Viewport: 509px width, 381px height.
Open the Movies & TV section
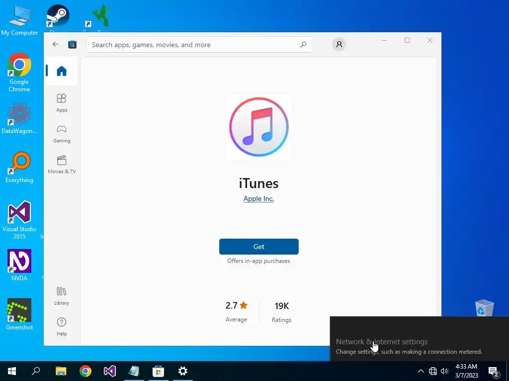[x=62, y=165]
